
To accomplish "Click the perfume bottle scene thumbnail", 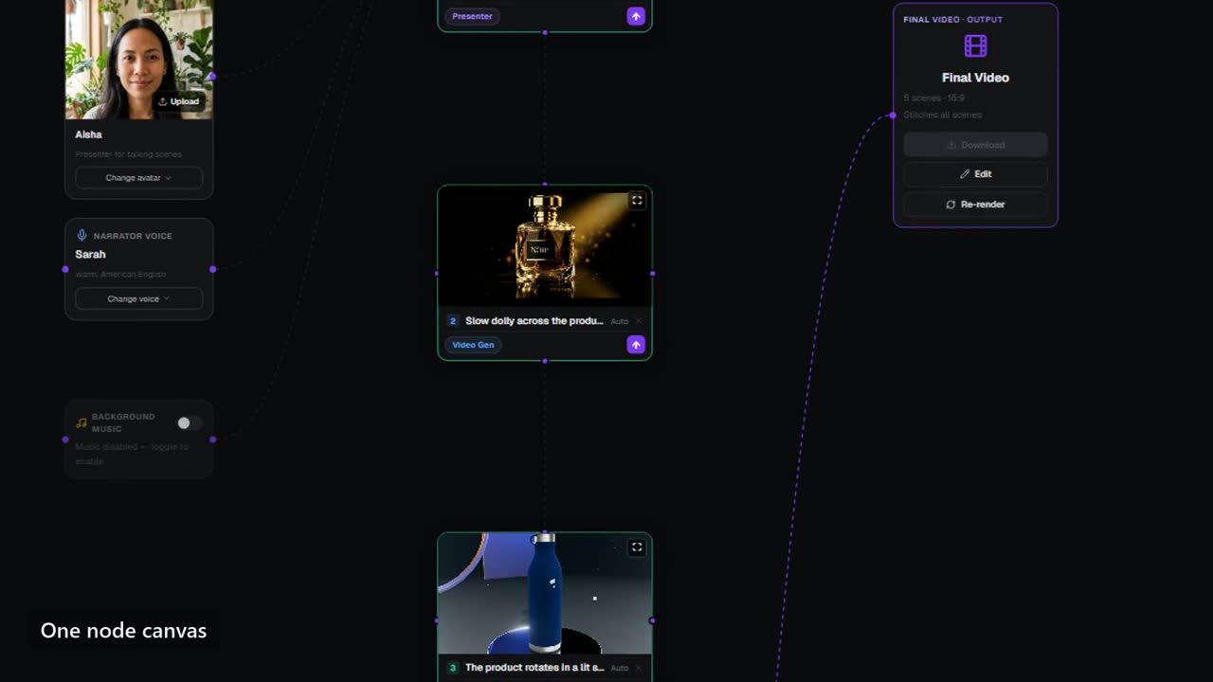I will (545, 246).
